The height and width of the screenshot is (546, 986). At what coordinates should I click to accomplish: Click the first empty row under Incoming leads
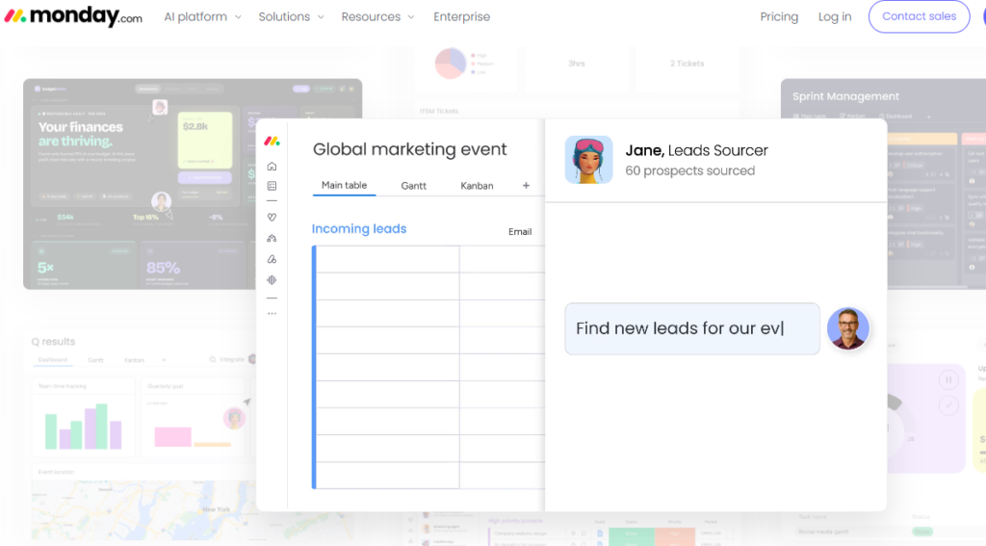[430, 259]
